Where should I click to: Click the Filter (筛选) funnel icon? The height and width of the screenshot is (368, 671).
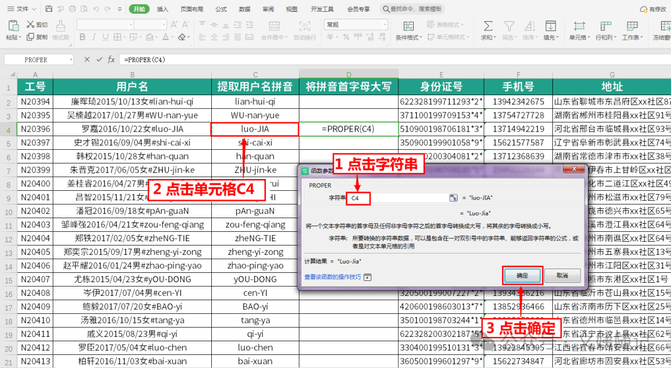click(x=509, y=26)
